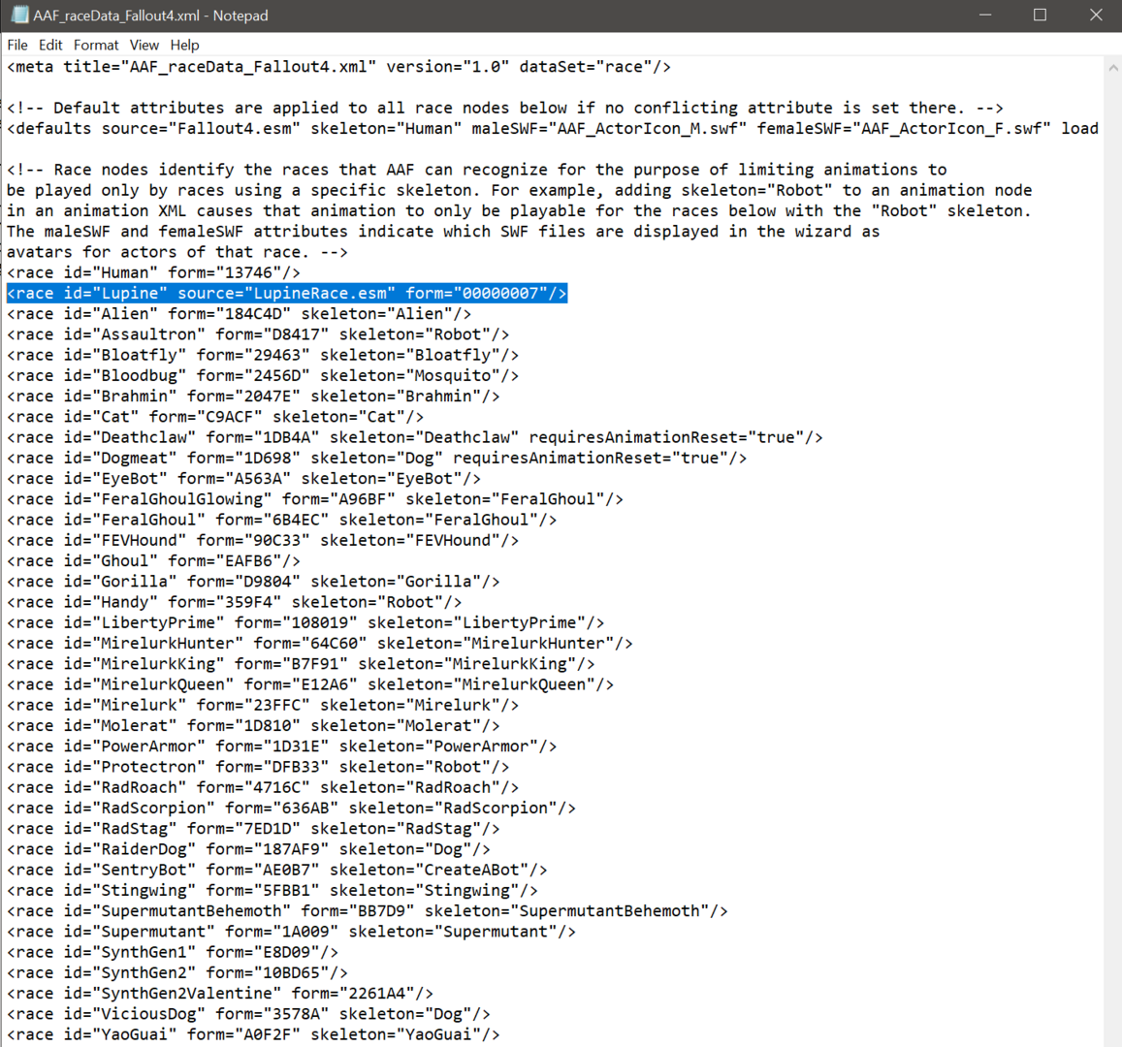1122x1047 pixels.
Task: Click the "be played only by races" comment line
Action: pos(520,190)
